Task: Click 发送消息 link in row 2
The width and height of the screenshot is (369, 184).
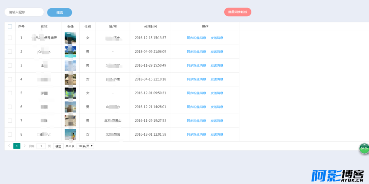Action: point(217,52)
